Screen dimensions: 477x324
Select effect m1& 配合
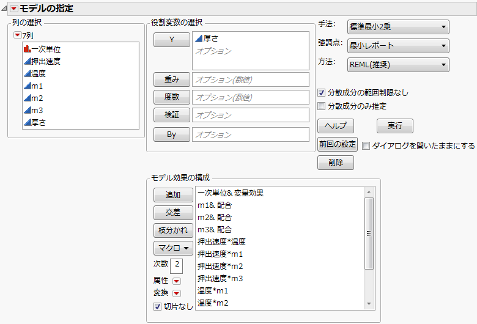[x=215, y=205]
